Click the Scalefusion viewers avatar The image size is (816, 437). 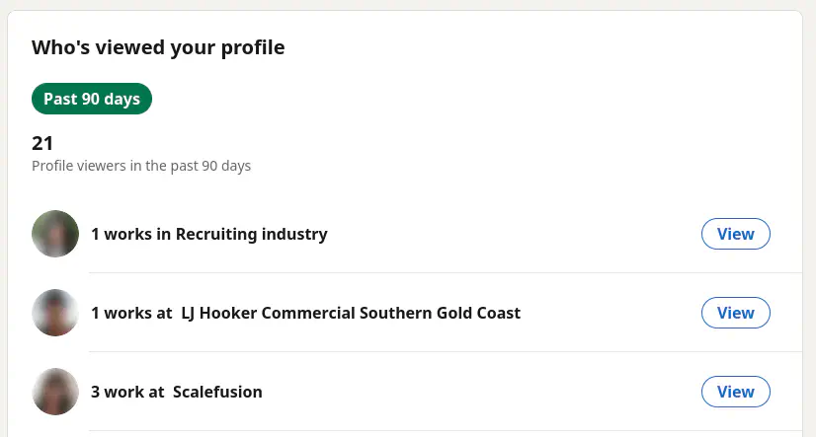[x=55, y=392]
